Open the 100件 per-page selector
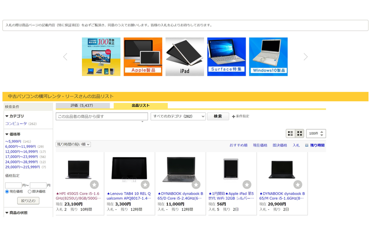Viewport: 370px width, 231px height. coord(316,134)
